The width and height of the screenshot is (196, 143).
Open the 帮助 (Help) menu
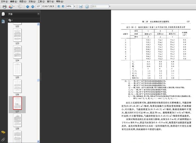60,2
